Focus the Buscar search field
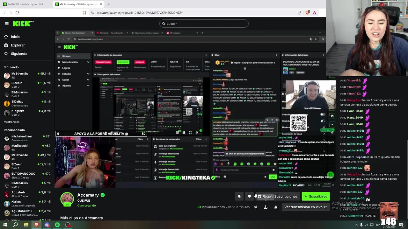The width and height of the screenshot is (408, 229). (204, 24)
